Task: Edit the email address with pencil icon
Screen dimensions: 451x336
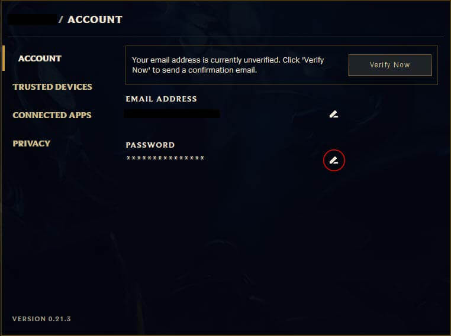Action: click(x=334, y=114)
